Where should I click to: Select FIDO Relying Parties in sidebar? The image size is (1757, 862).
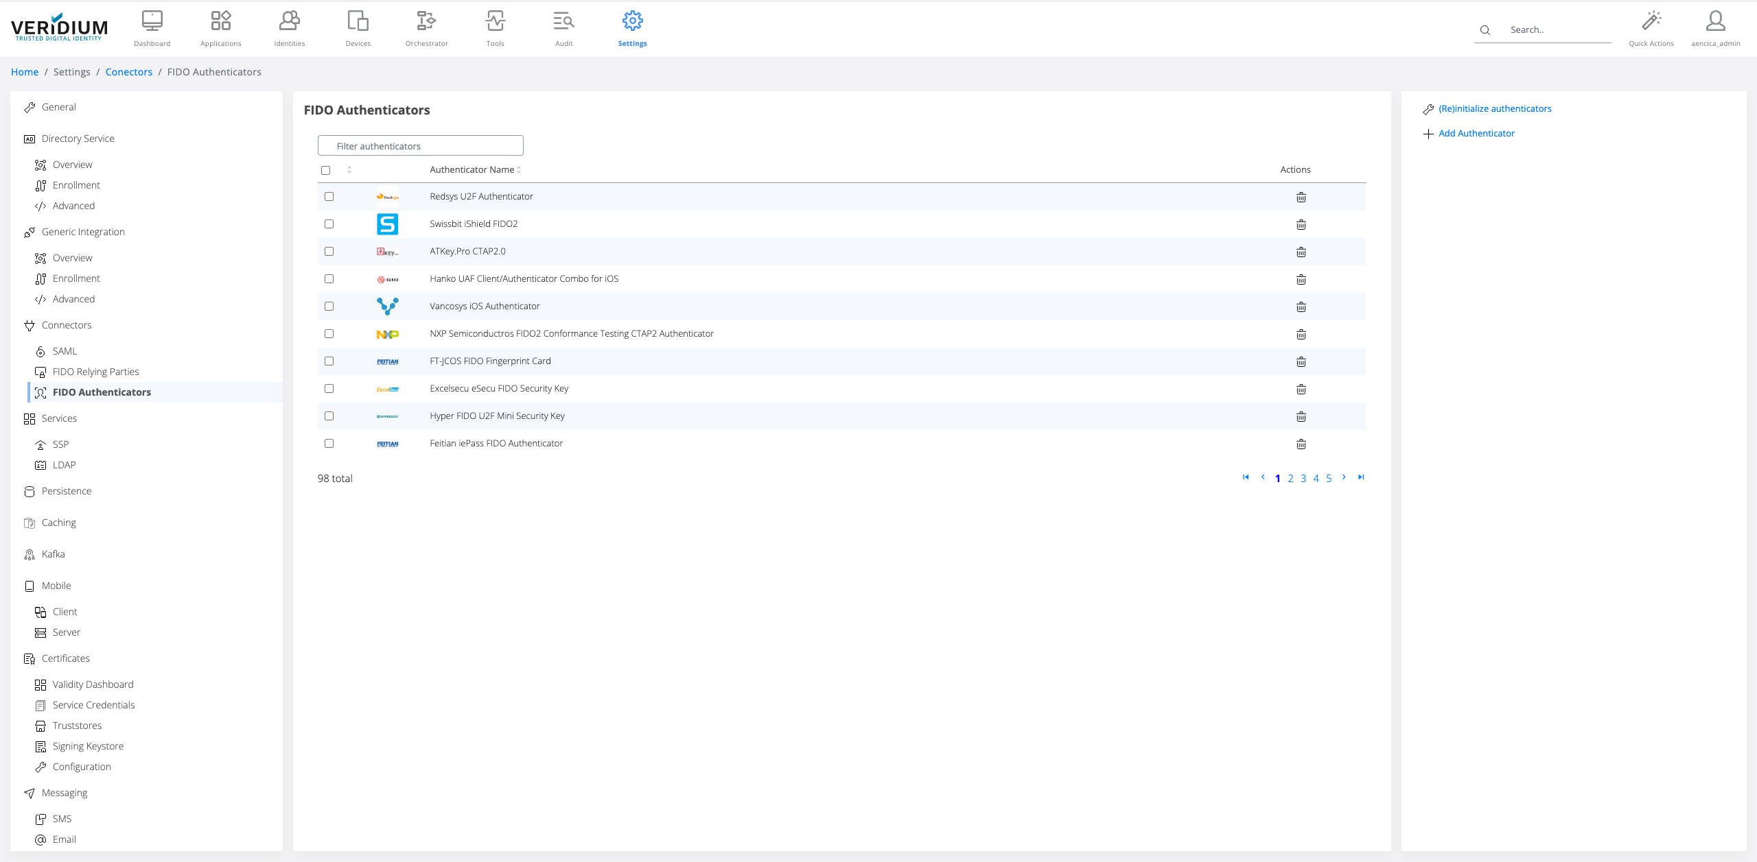coord(95,372)
